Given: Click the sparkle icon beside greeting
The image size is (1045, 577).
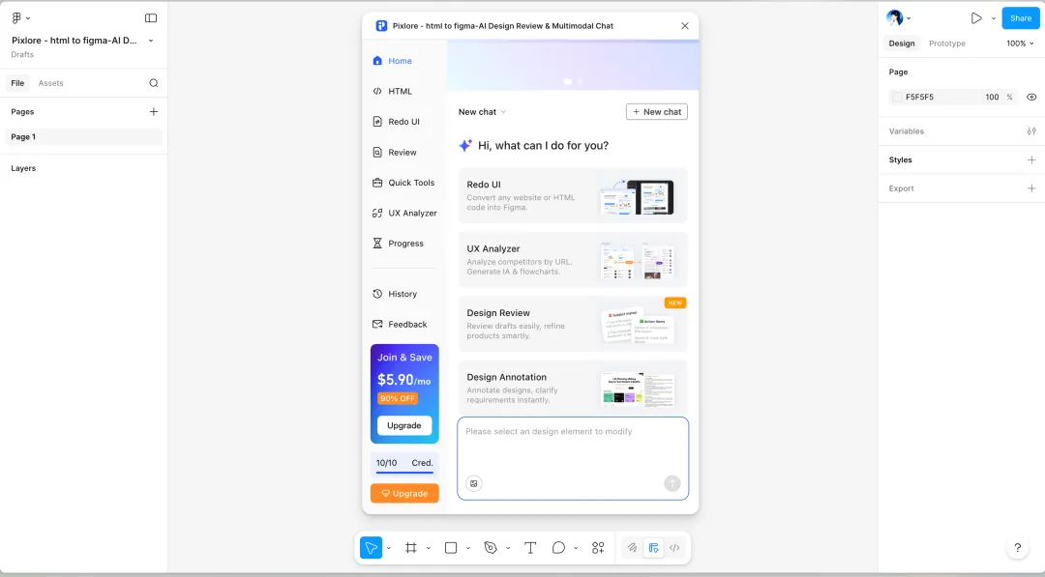Looking at the screenshot, I should 465,145.
